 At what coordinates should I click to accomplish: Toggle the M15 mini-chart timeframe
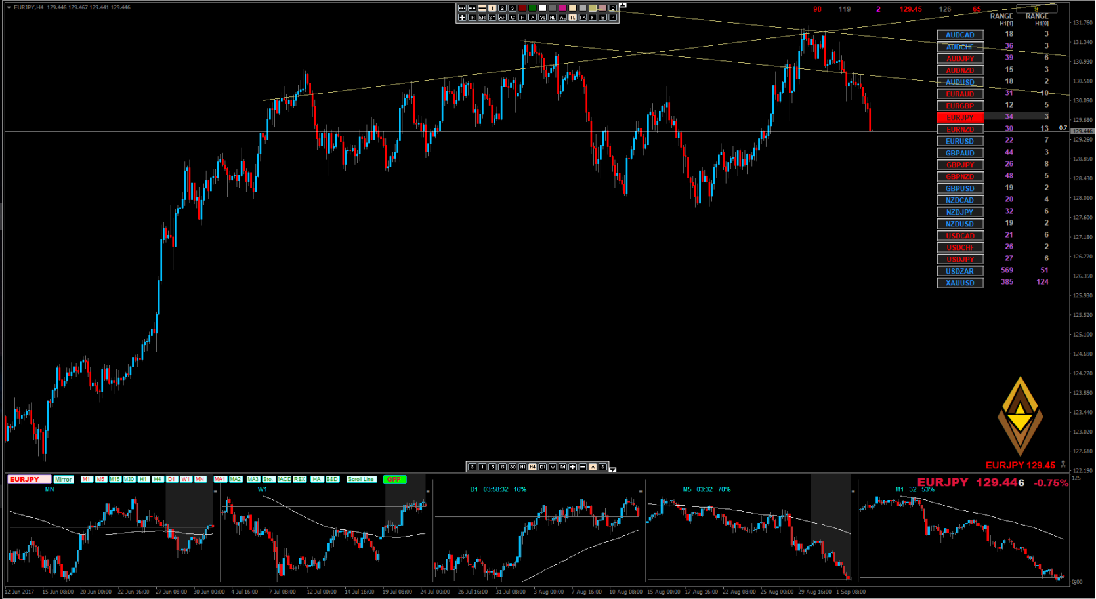115,480
